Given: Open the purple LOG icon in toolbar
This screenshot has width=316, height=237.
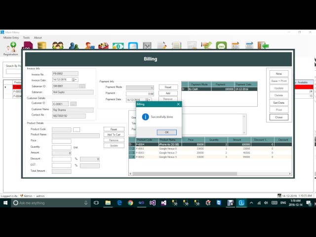Looking at the screenshot, I should click(x=28, y=45).
